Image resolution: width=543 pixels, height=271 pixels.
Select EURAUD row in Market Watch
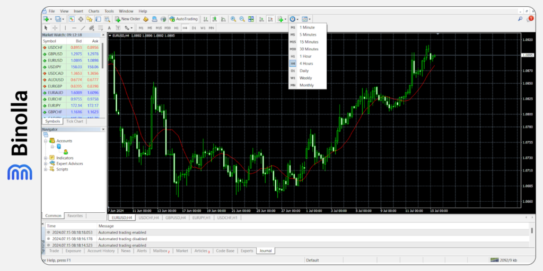71,93
